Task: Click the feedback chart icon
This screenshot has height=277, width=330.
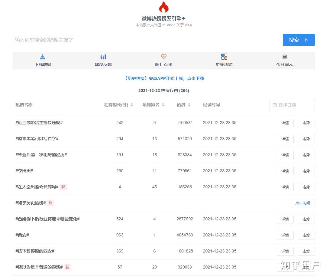Action: point(103,57)
